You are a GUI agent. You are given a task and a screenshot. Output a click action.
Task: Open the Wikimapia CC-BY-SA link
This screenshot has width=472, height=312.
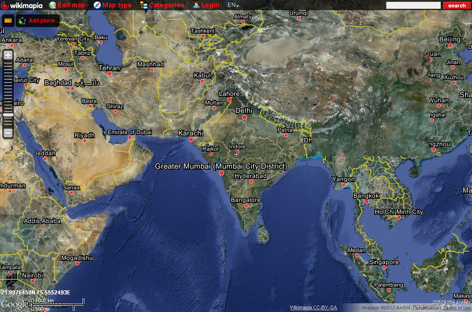(313, 306)
